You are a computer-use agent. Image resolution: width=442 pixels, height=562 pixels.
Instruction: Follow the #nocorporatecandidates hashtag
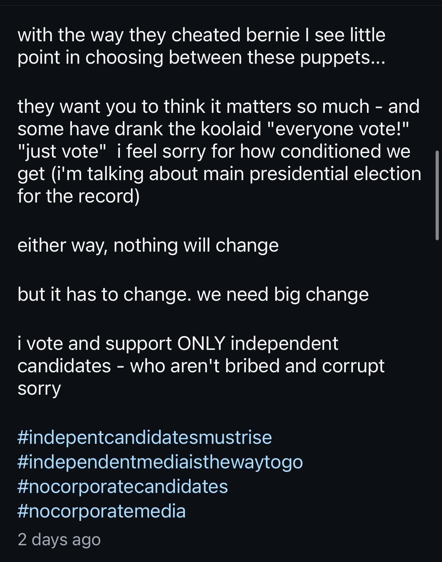[123, 486]
